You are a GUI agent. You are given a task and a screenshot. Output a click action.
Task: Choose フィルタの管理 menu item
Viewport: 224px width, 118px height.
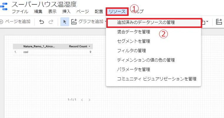153,51
